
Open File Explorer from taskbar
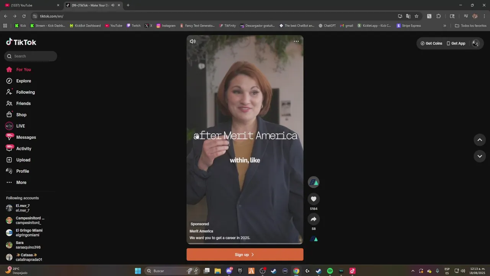coord(217,271)
